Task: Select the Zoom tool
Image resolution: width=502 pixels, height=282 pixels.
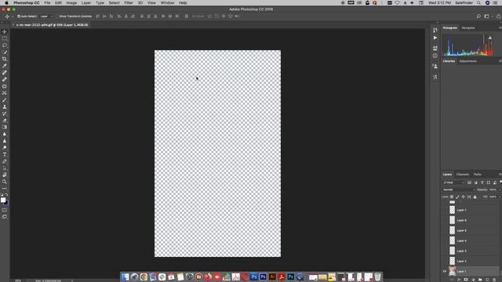Action: [5, 182]
